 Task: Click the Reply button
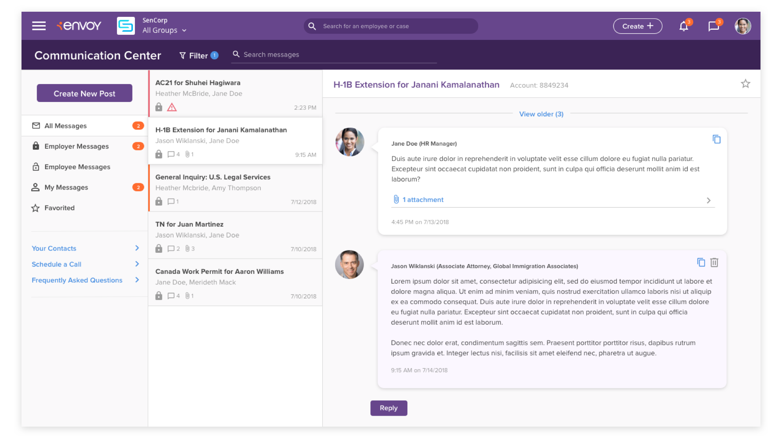[x=389, y=408]
